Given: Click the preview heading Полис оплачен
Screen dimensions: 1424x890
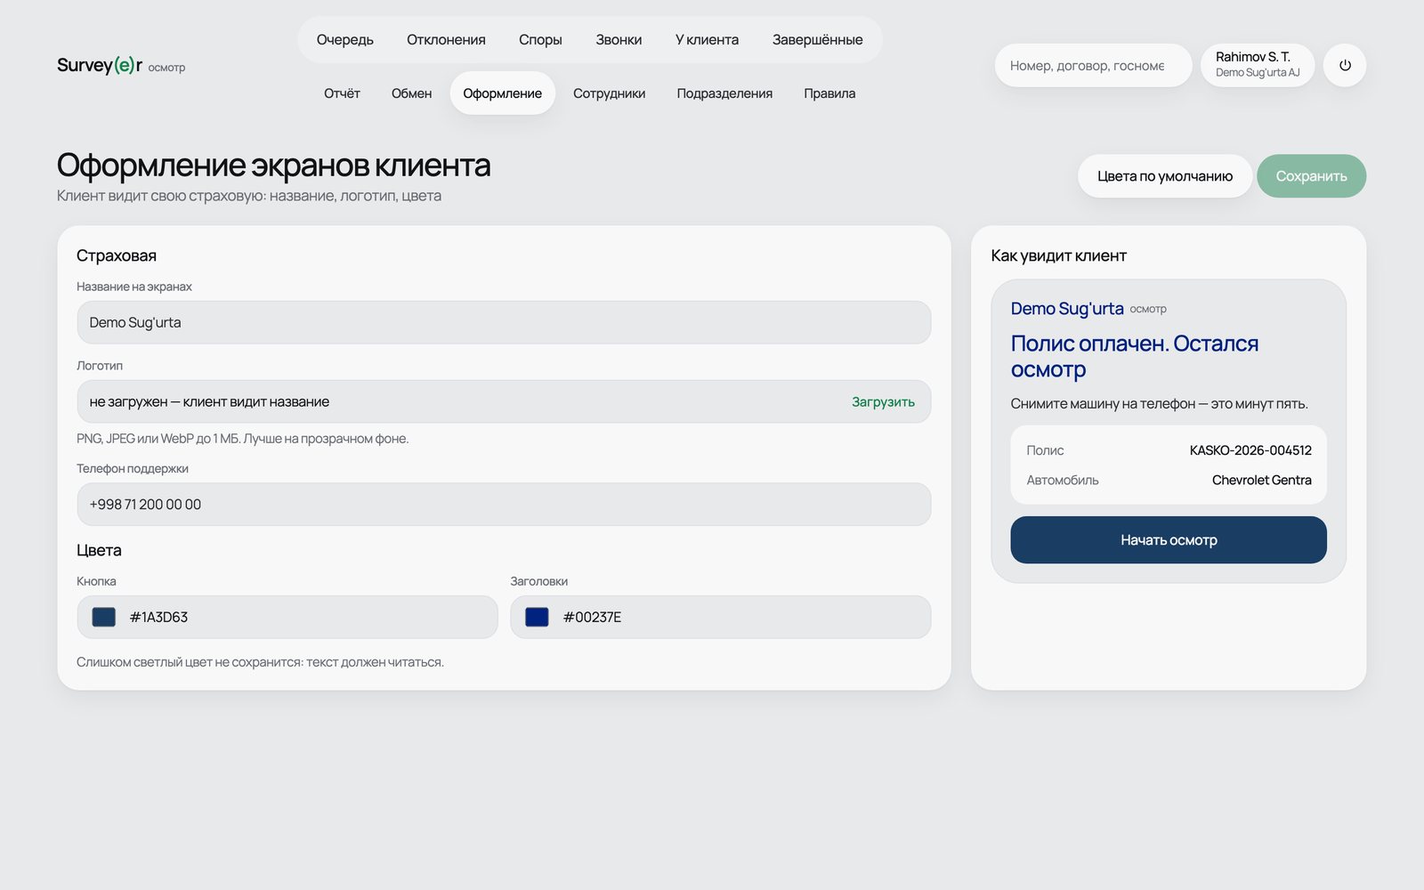Looking at the screenshot, I should click(x=1134, y=356).
